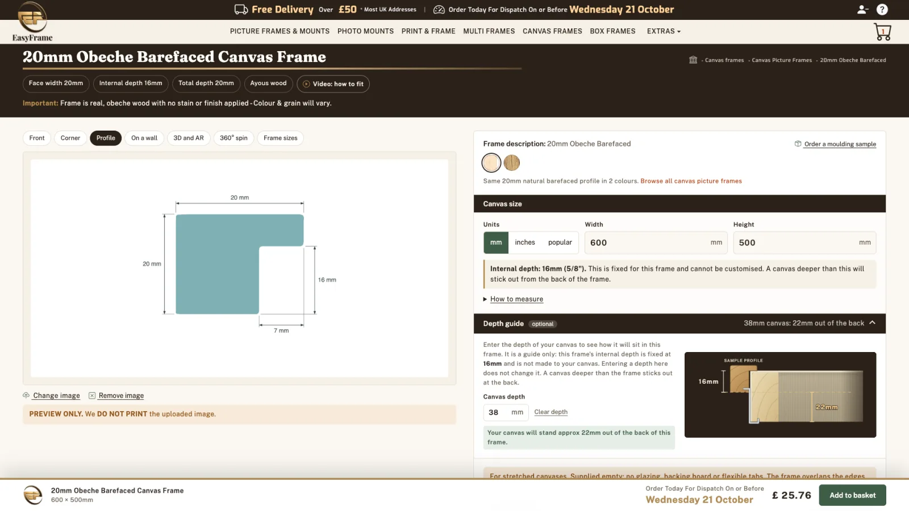Switch units to inches
The image size is (909, 511).
[x=525, y=242]
